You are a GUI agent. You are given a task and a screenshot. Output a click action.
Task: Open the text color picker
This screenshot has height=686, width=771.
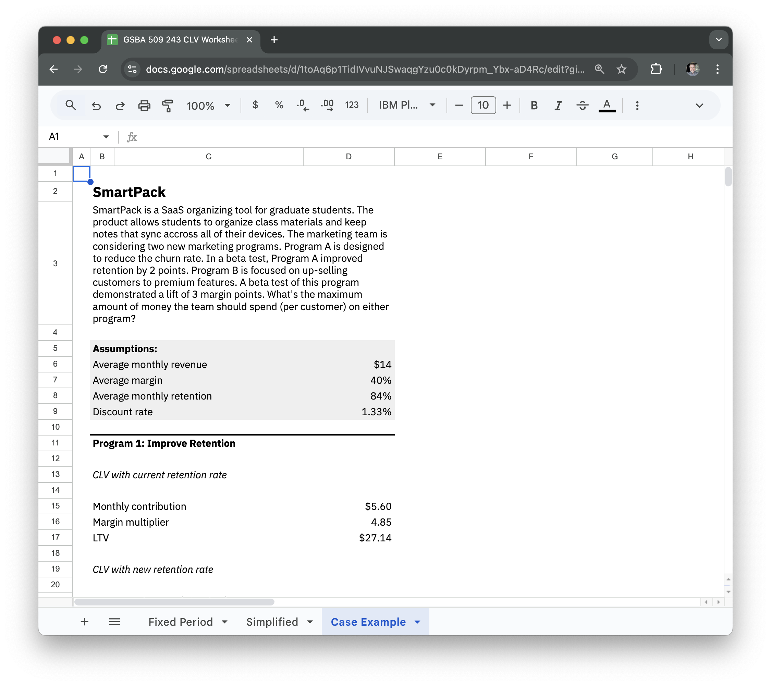pyautogui.click(x=607, y=106)
